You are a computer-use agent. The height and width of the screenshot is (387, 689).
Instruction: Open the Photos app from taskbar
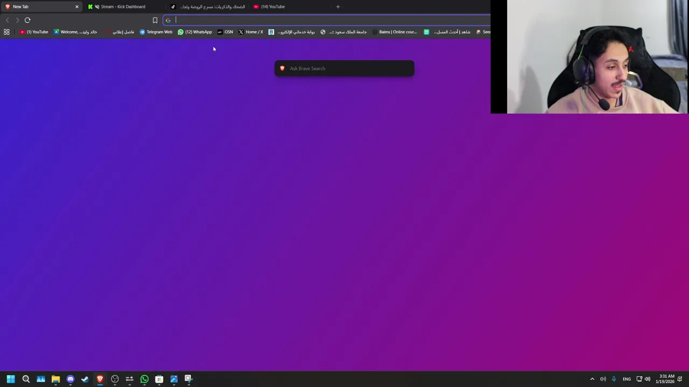174,379
